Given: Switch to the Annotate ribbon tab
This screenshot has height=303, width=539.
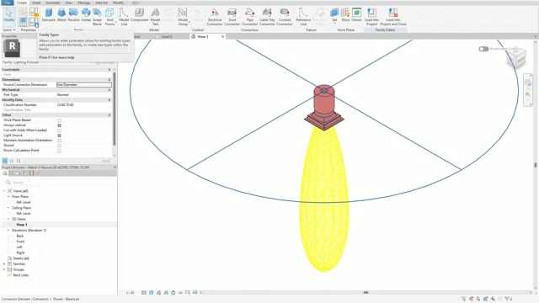Looking at the screenshot, I should coord(53,3).
